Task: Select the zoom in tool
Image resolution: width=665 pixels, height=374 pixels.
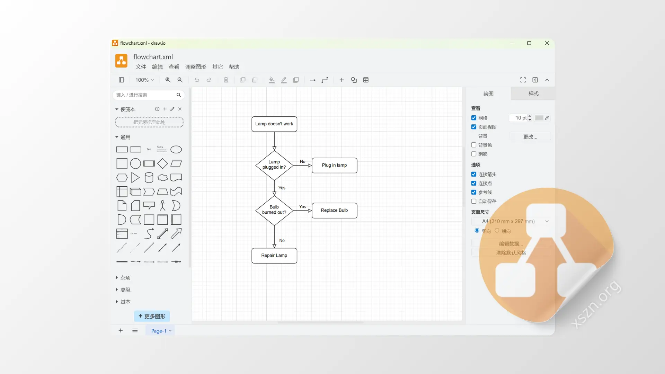Action: tap(168, 80)
